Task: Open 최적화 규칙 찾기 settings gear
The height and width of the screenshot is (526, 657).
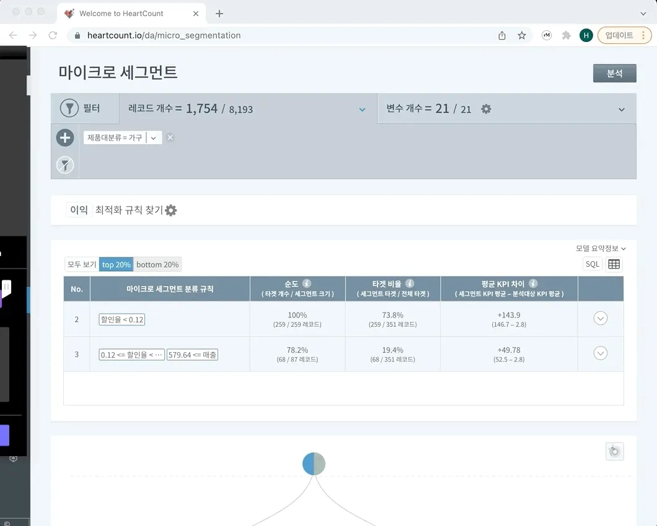Action: tap(171, 210)
